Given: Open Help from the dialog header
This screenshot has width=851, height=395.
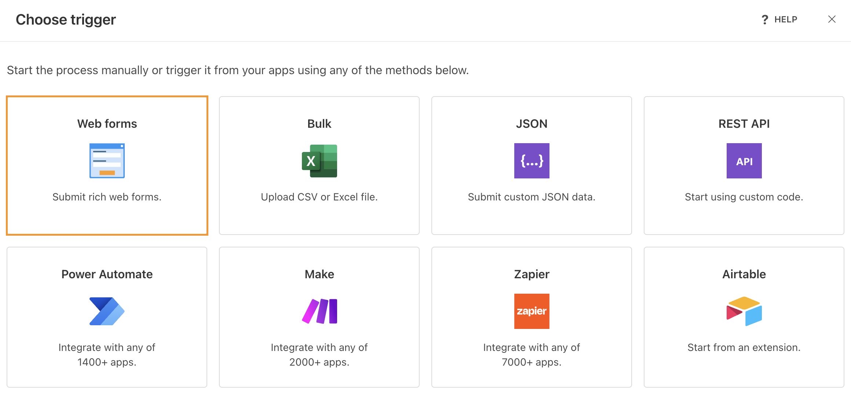Looking at the screenshot, I should (785, 19).
